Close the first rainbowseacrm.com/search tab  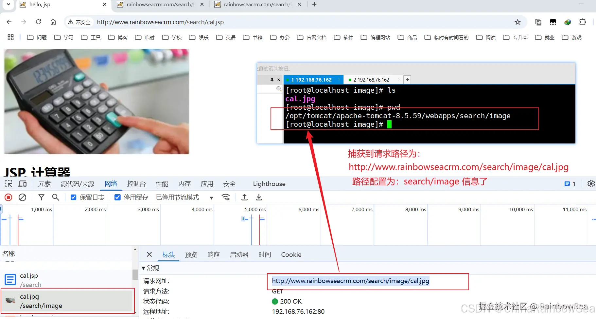tap(202, 4)
